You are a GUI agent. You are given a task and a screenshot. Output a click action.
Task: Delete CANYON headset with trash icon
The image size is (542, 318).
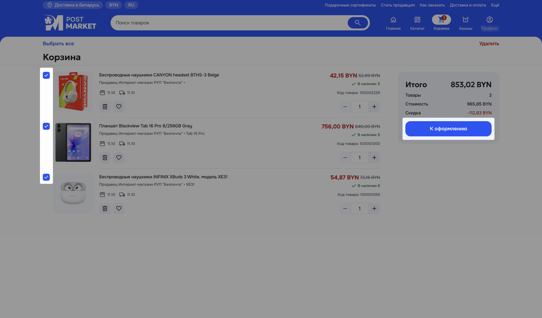(105, 107)
